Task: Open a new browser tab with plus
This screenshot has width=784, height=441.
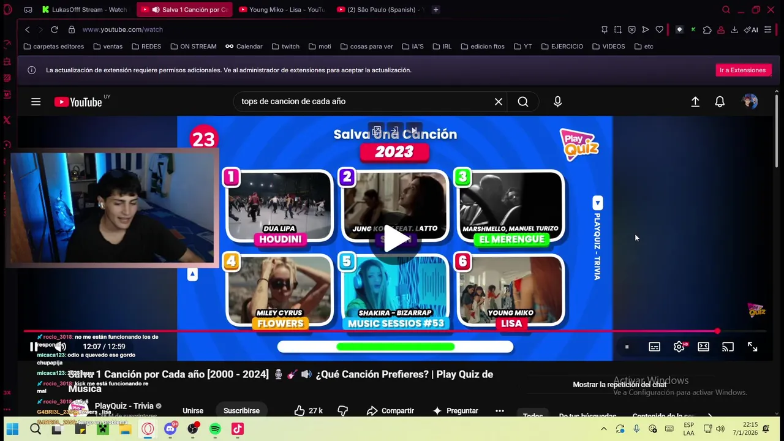Action: point(435,10)
